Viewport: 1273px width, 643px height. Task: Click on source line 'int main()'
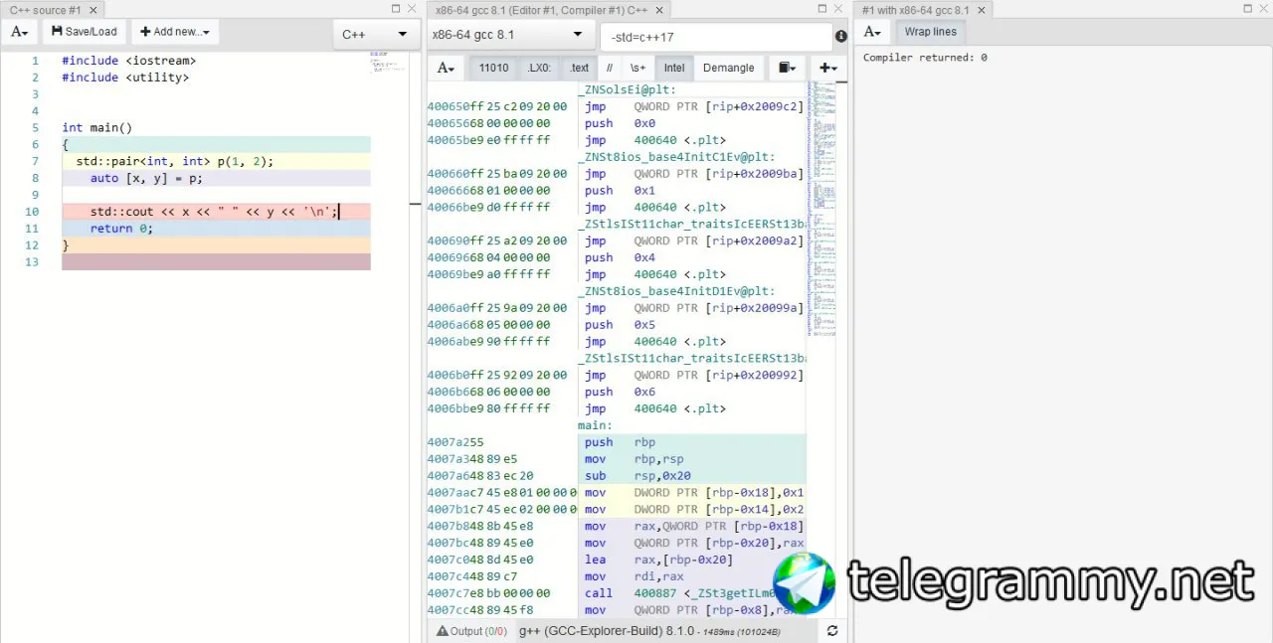[x=96, y=127]
